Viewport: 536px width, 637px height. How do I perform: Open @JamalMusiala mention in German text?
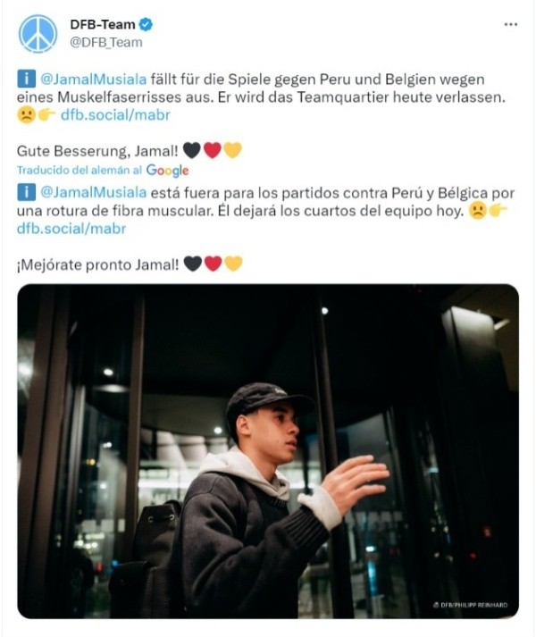pyautogui.click(x=94, y=79)
